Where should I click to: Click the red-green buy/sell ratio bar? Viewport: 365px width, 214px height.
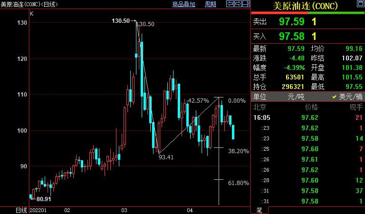(x=307, y=13)
